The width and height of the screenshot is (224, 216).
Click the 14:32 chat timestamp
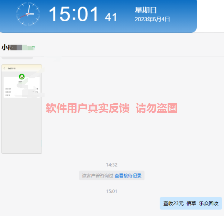[111, 165]
